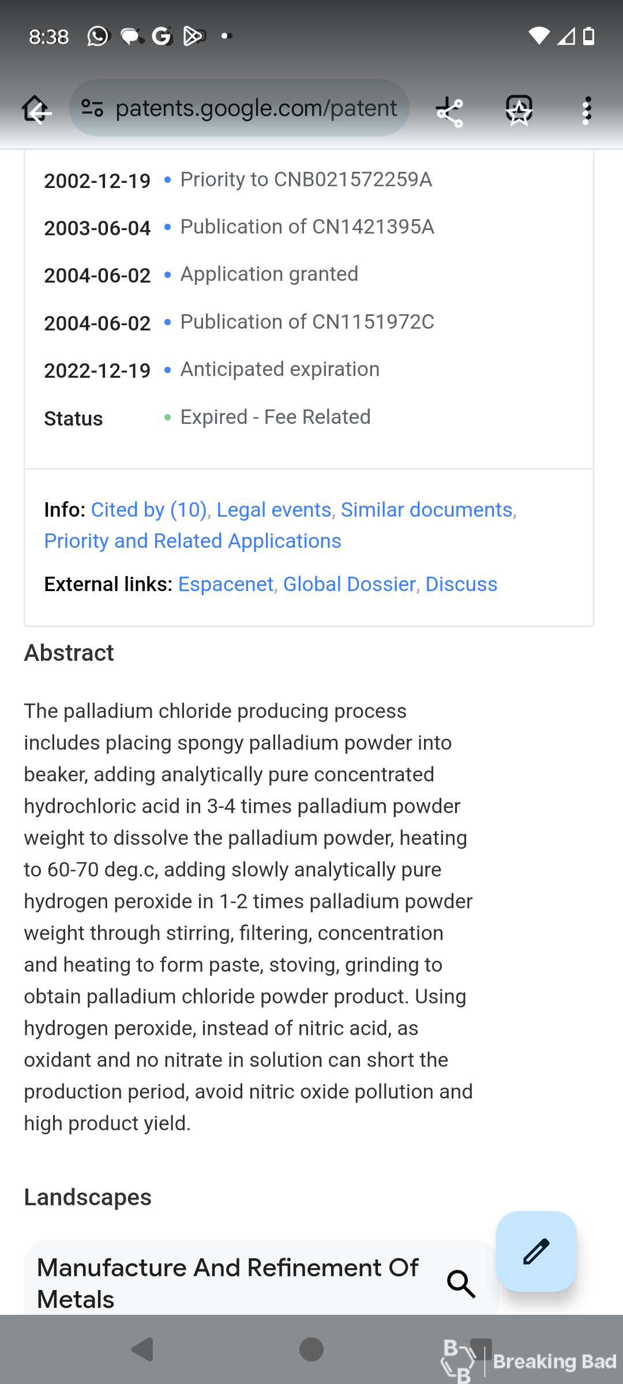
Task: Tap the Android back navigation button
Action: coord(142,1349)
